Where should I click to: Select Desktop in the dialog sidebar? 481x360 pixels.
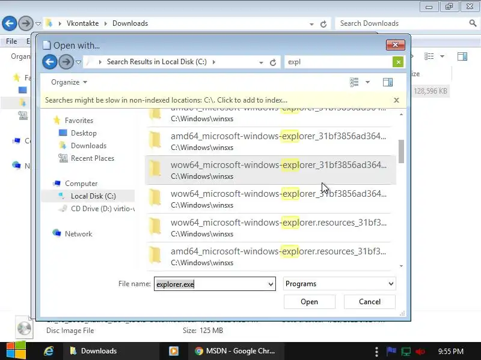click(x=84, y=133)
